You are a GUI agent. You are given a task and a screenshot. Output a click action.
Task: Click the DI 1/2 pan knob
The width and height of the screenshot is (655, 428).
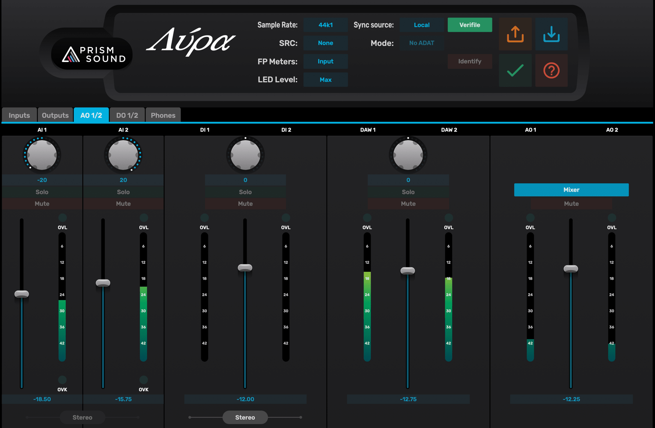click(x=245, y=155)
